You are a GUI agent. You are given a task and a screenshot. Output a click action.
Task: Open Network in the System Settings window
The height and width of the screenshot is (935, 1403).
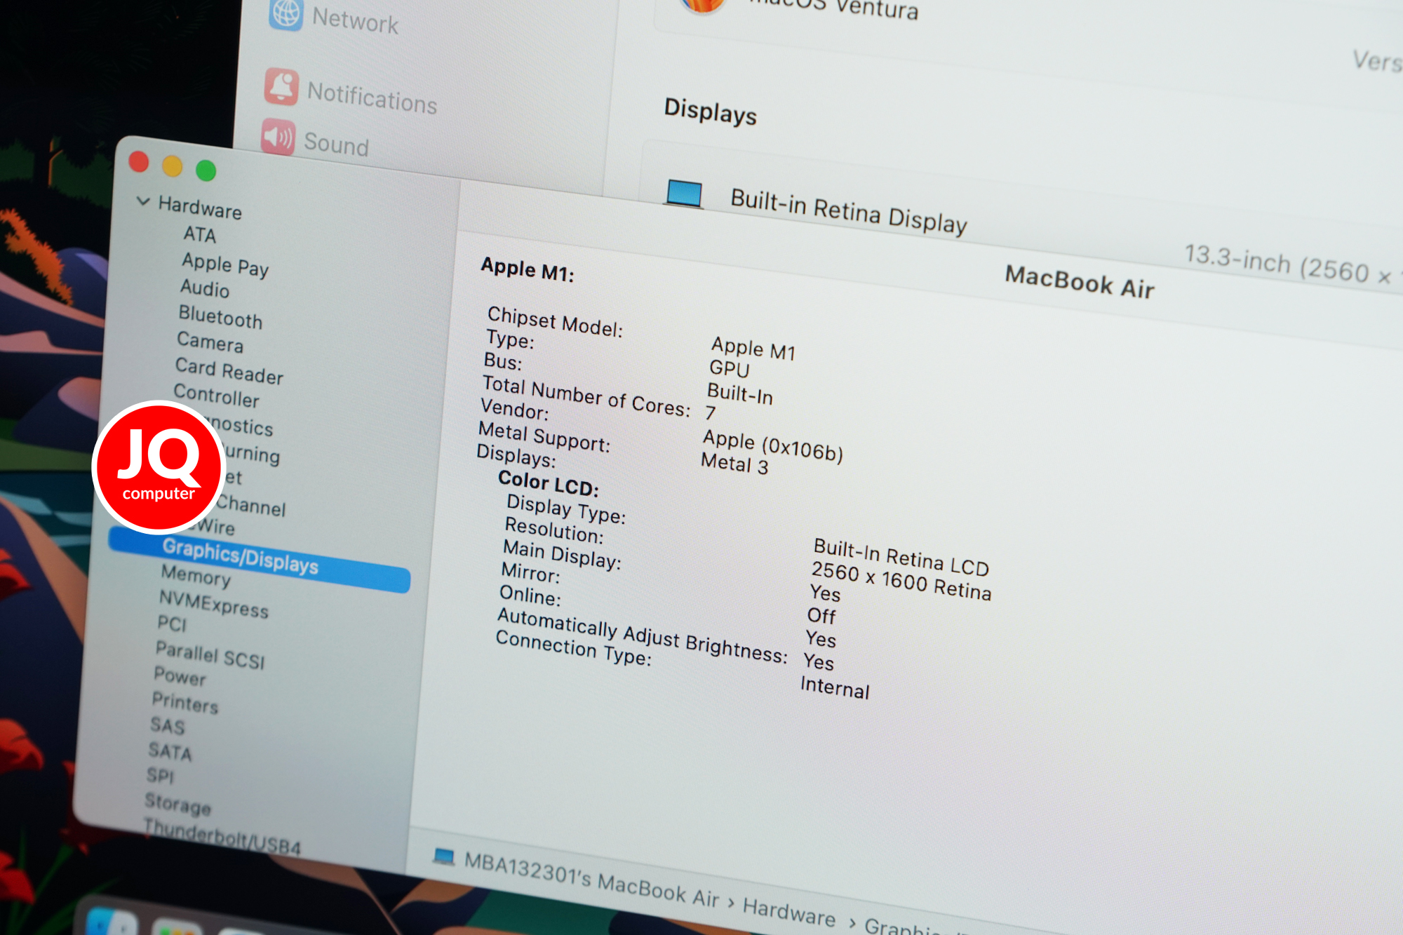pyautogui.click(x=355, y=20)
